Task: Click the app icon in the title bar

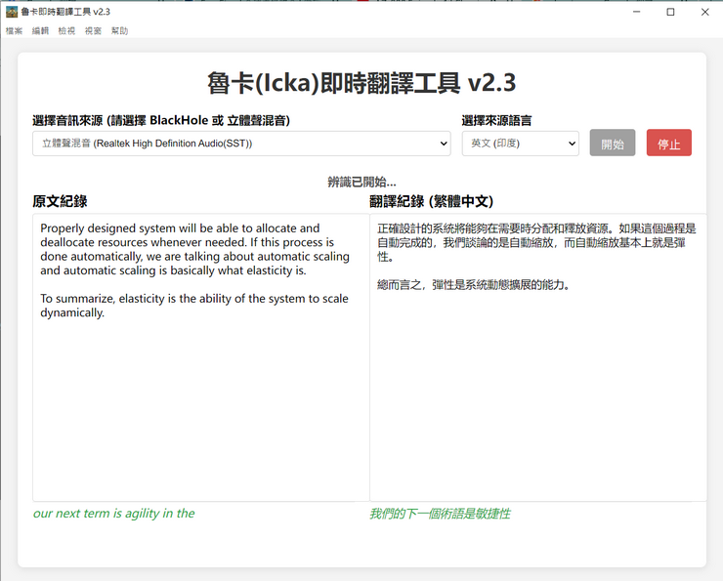Action: (x=12, y=12)
